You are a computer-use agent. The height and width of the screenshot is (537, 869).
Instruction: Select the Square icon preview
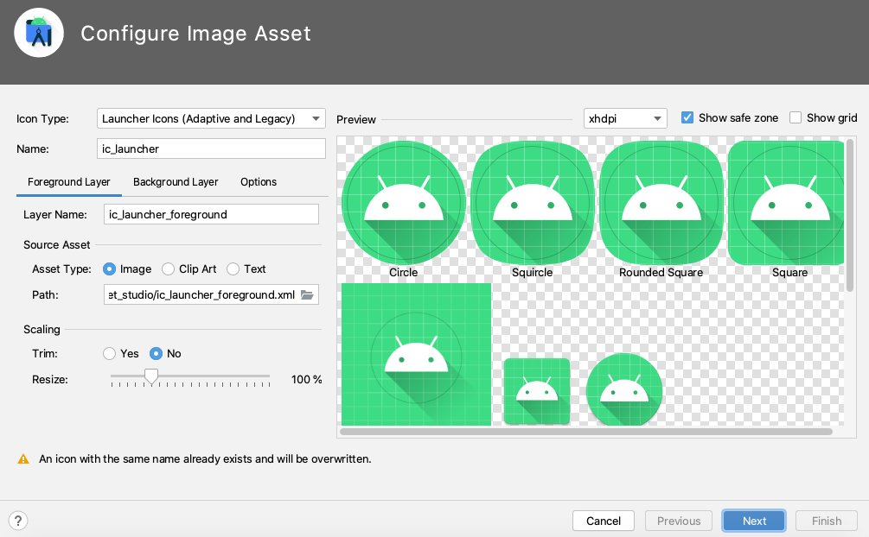[x=786, y=203]
